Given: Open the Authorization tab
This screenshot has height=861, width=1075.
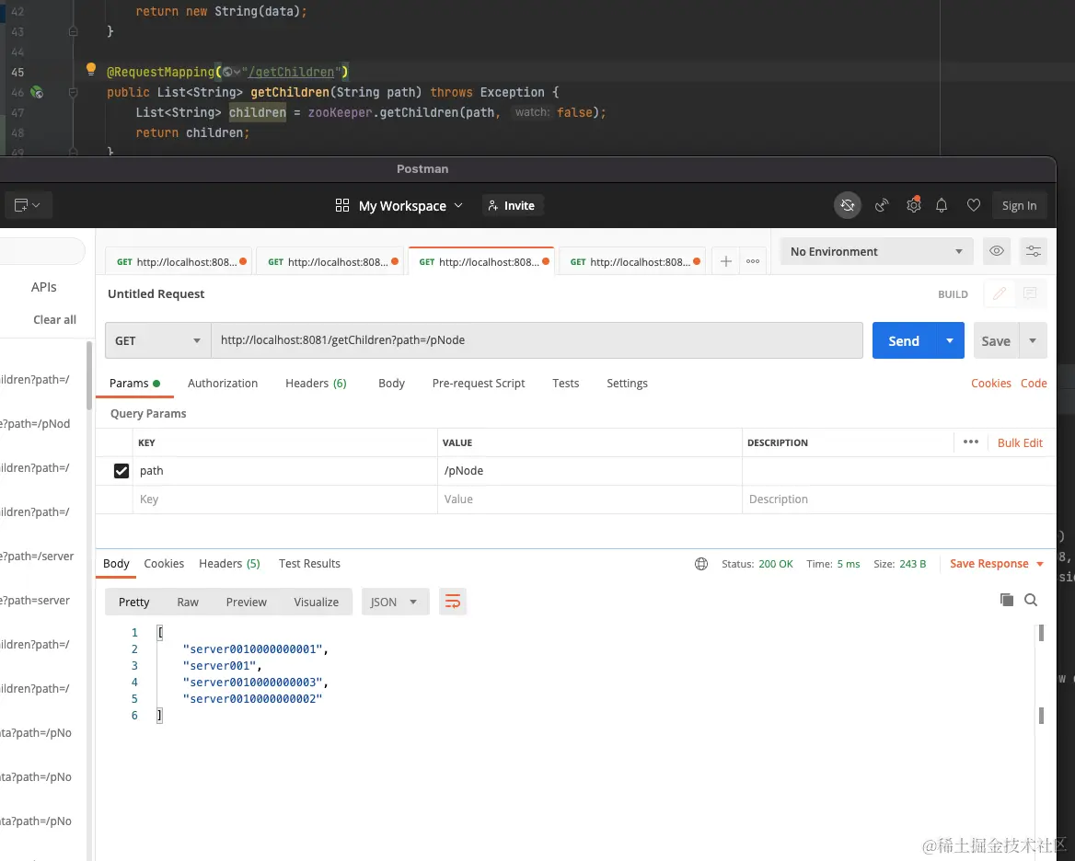Looking at the screenshot, I should pyautogui.click(x=223, y=383).
